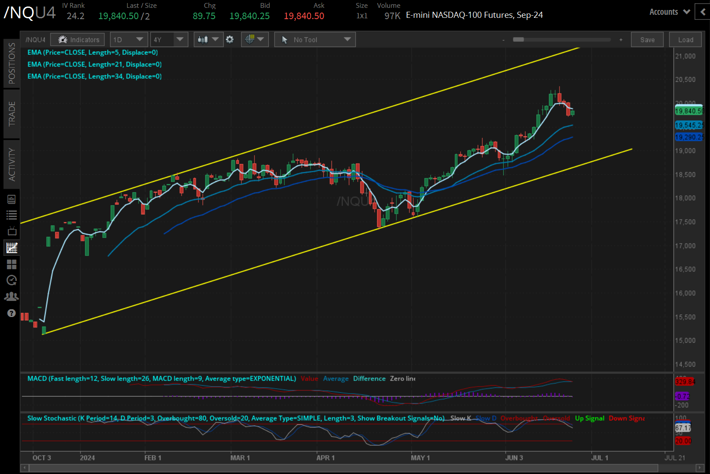This screenshot has width=710, height=474.
Task: Click the Down Signal legend label
Action: (x=626, y=418)
